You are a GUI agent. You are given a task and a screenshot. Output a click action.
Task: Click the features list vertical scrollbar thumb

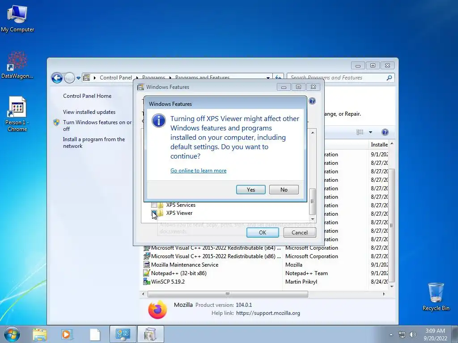tap(312, 201)
